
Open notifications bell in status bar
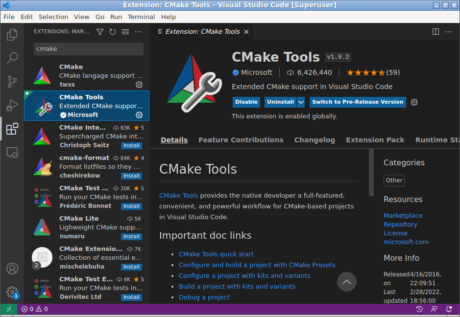[x=449, y=309]
